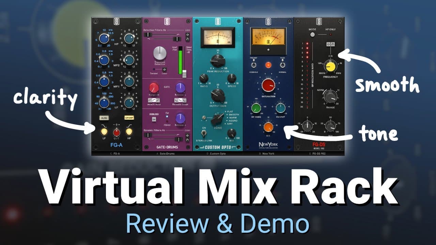This screenshot has height=245, width=436.
Task: Click the Slate logo atop the New York module
Action: (268, 22)
